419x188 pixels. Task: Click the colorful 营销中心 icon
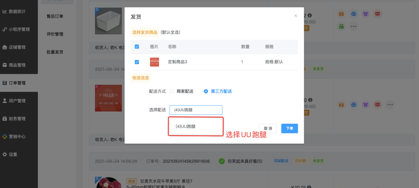point(5,137)
